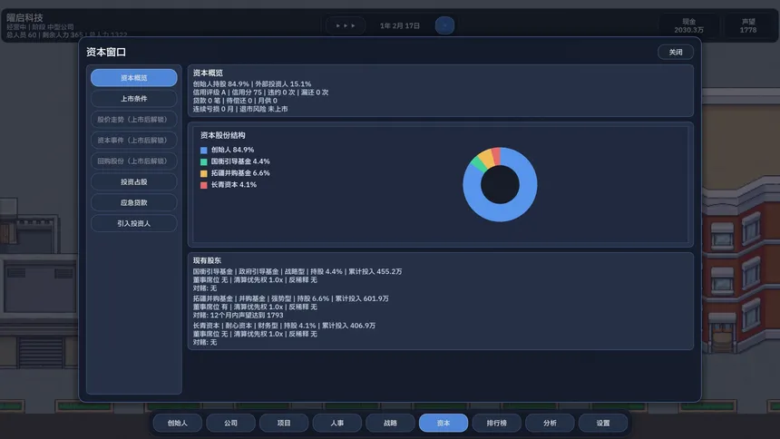Click the fast-forward speed control arrows
The height and width of the screenshot is (439, 780).
pos(346,25)
